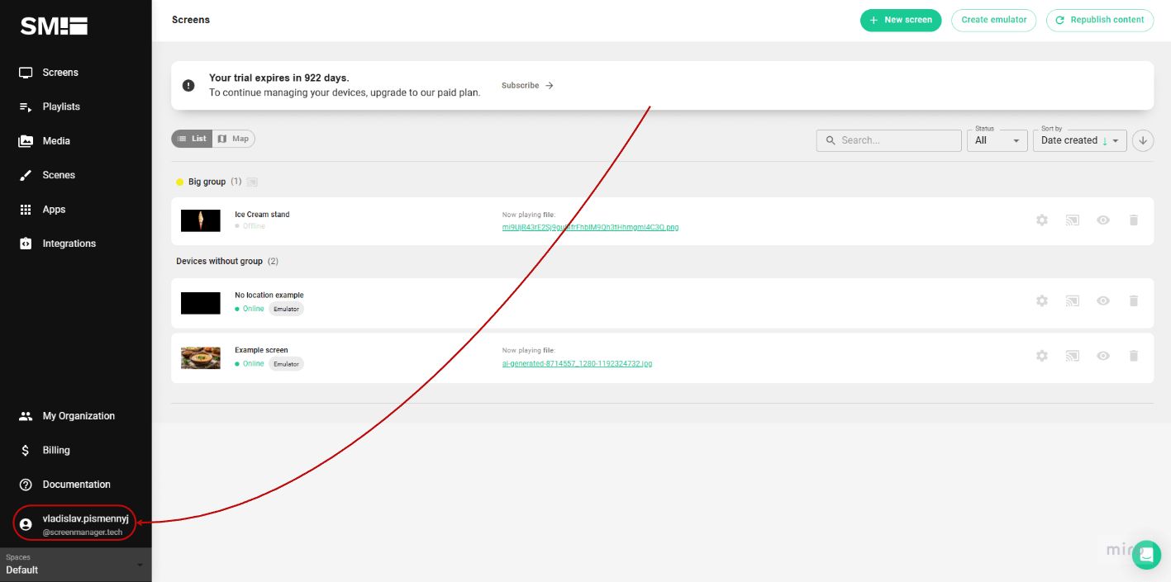Delete Example screen
This screenshot has height=582, width=1171.
coord(1134,356)
